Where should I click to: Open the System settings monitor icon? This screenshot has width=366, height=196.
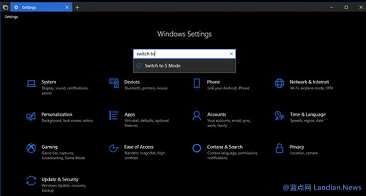(31, 83)
